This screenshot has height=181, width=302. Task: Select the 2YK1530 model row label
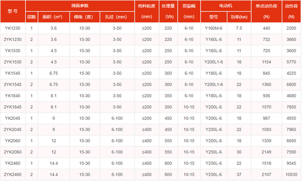(x=13, y=62)
